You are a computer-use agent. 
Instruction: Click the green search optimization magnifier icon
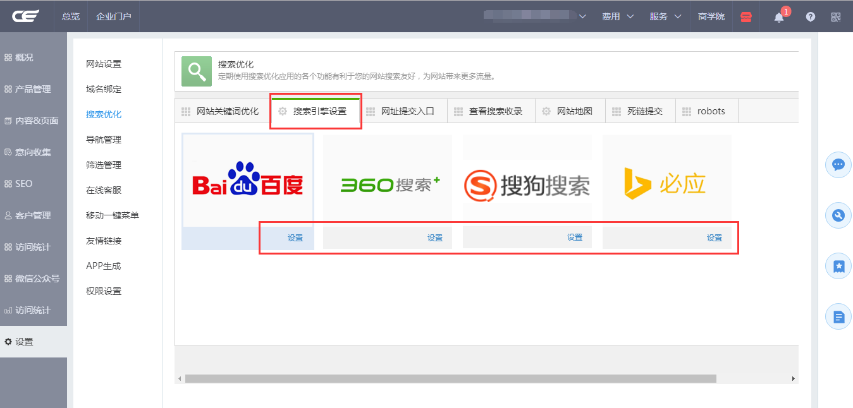pyautogui.click(x=197, y=71)
